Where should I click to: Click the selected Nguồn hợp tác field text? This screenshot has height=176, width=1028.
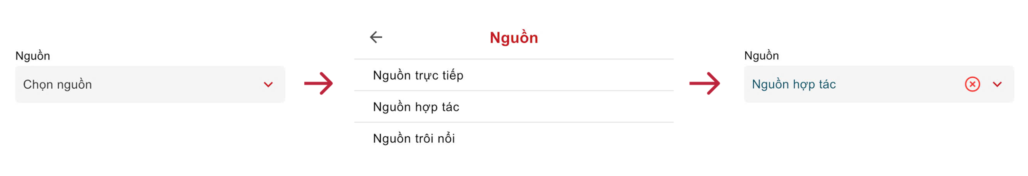[793, 84]
